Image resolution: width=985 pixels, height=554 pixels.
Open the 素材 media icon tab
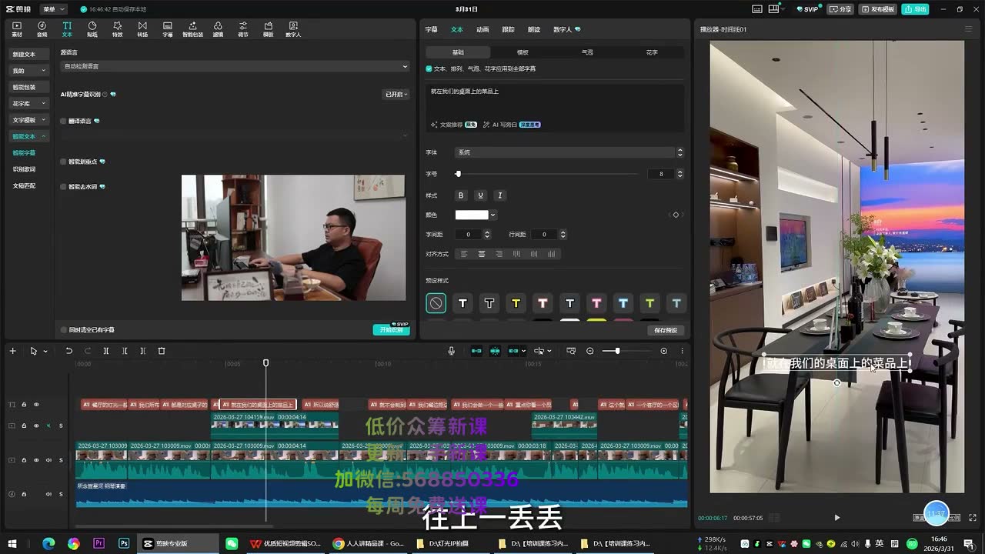click(17, 29)
